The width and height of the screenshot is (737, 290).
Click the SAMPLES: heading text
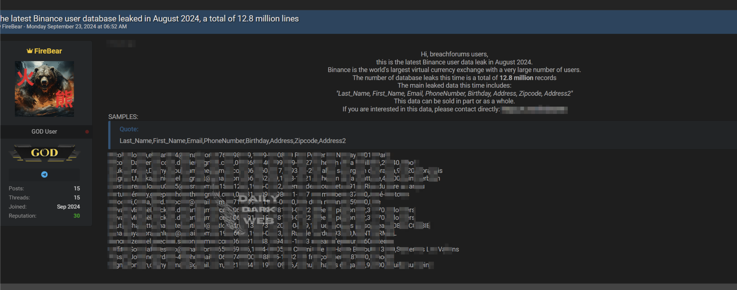[x=123, y=117]
